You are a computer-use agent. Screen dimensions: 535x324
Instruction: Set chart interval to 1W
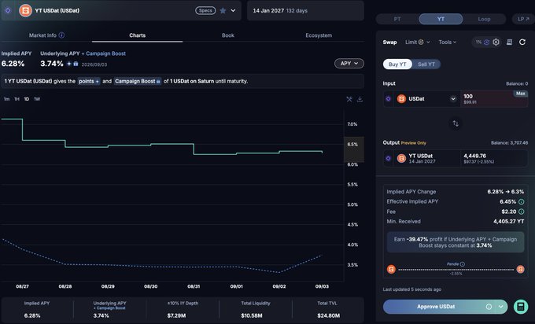[37, 99]
